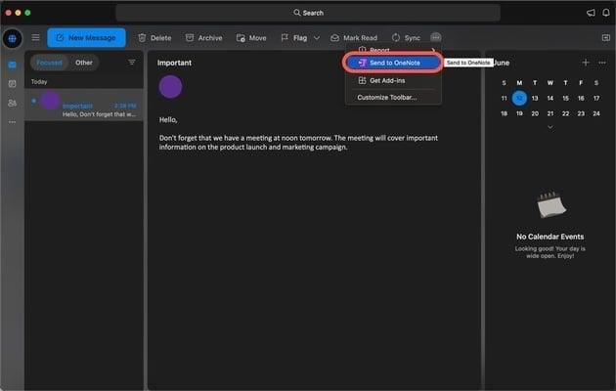Viewport: 616px width, 391px height.
Task: Click the unread dot on the Important email
Action: [x=34, y=101]
